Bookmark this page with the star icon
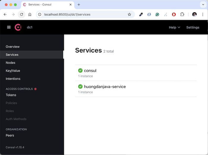Viewport: 208px width, 155px height. click(129, 15)
